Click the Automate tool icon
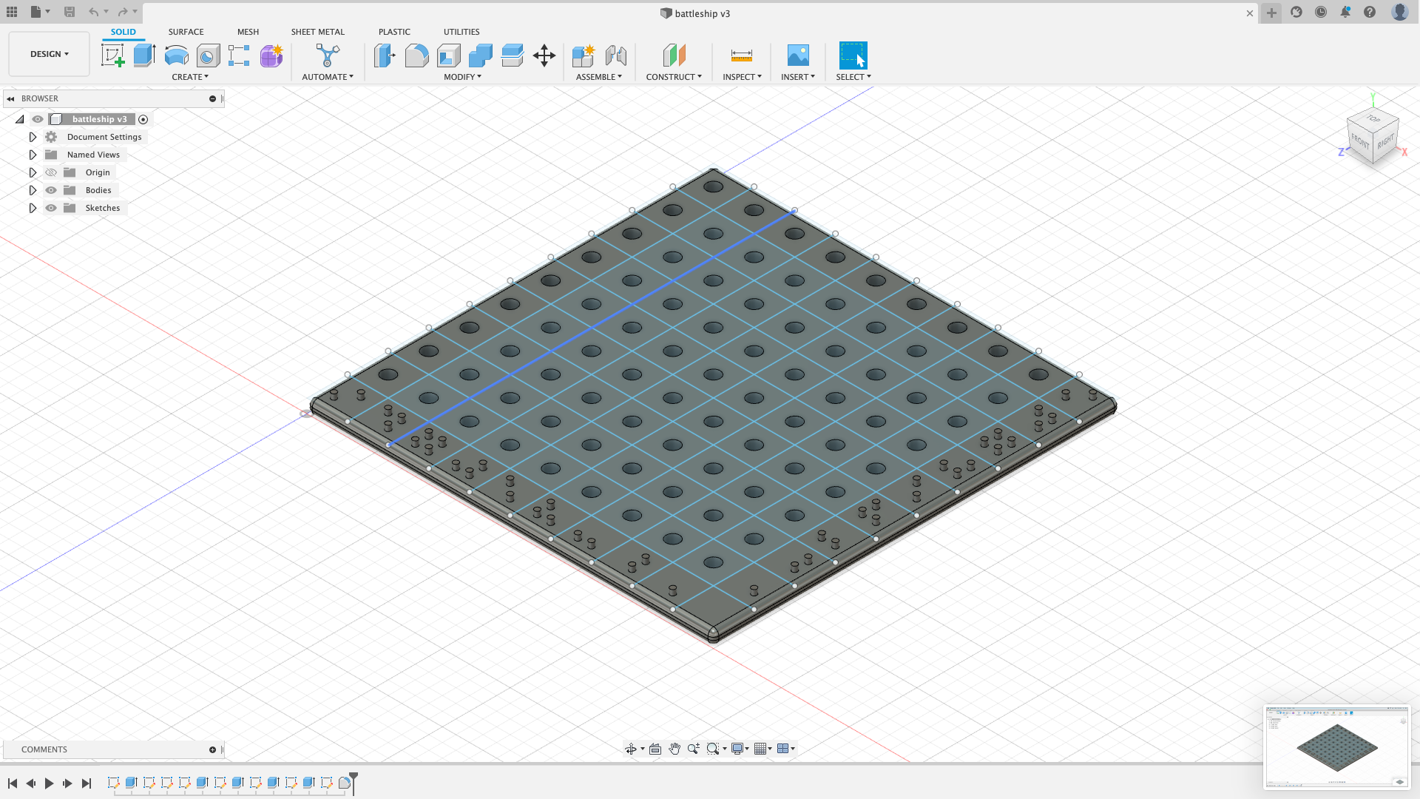 328,55
